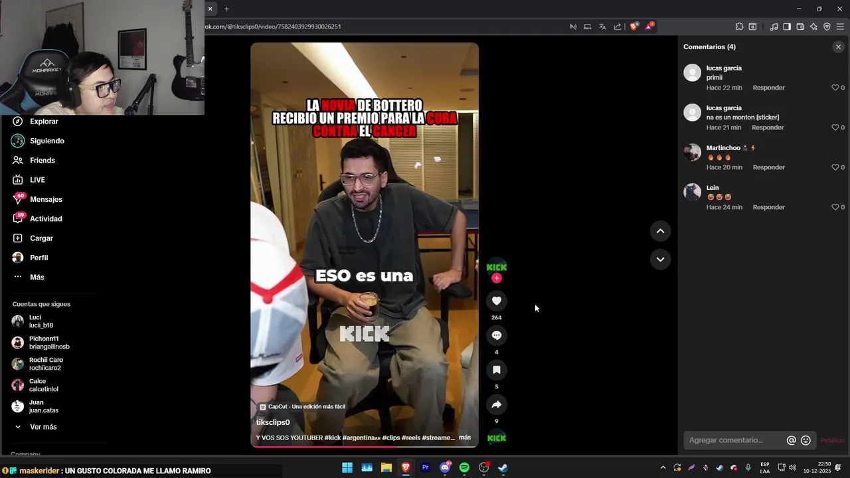Show hidden tray icons chevron
The image size is (850, 478).
pos(663,467)
